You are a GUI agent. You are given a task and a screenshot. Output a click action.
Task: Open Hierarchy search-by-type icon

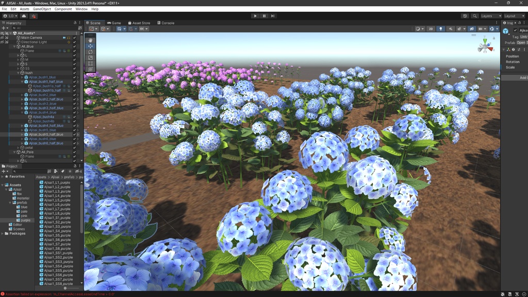80,28
